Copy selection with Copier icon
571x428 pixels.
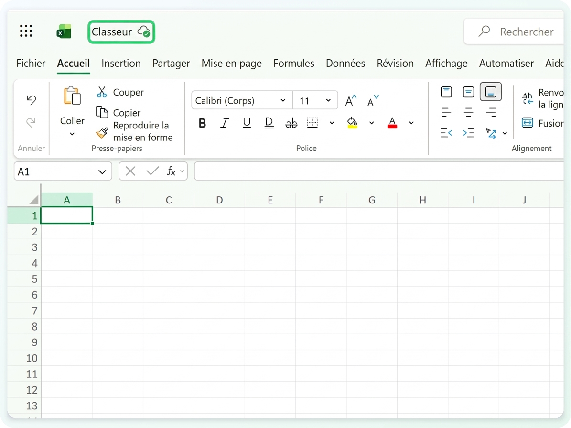[102, 112]
